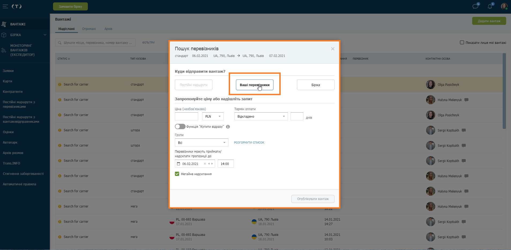511x250 pixels.
Task: Click the Додати вантаж button
Action: tap(489, 21)
